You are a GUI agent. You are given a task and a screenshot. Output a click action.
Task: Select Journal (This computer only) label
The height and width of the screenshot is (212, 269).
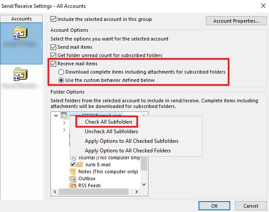109,158
